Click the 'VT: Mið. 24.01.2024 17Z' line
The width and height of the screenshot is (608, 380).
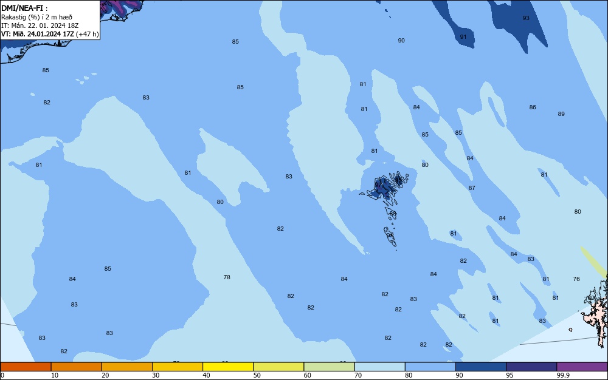point(37,34)
